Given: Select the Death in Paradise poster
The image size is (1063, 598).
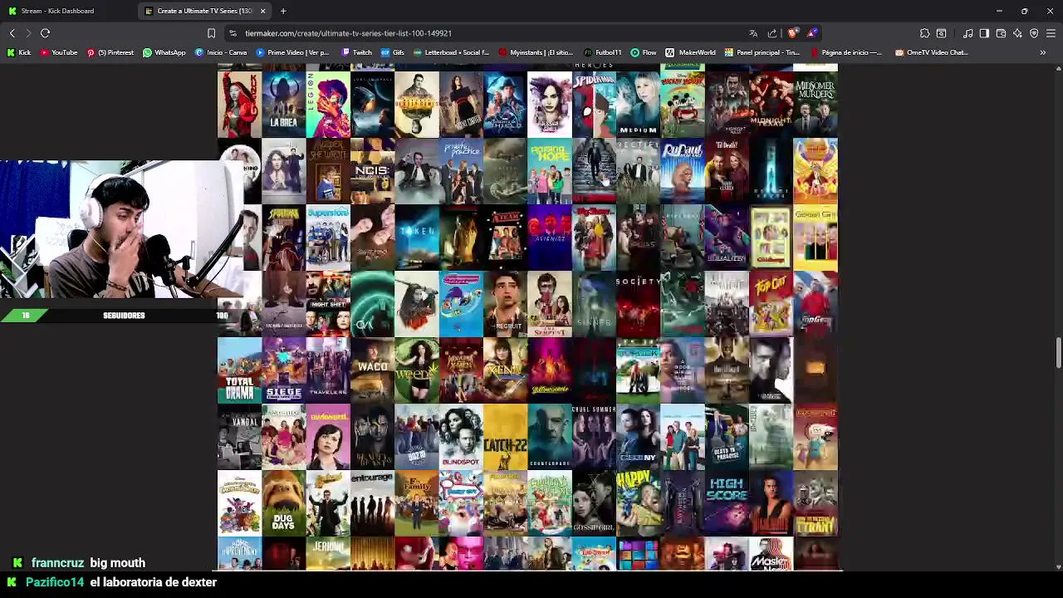Looking at the screenshot, I should (727, 436).
